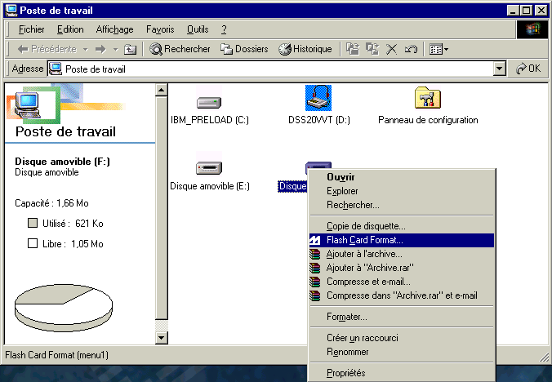Go up one folder level icon
This screenshot has width=552, height=382.
click(131, 49)
